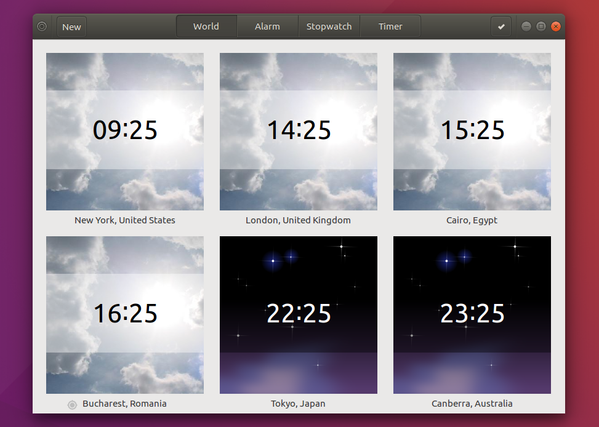Switch to the Timer tab
Image resolution: width=599 pixels, height=427 pixels.
390,26
